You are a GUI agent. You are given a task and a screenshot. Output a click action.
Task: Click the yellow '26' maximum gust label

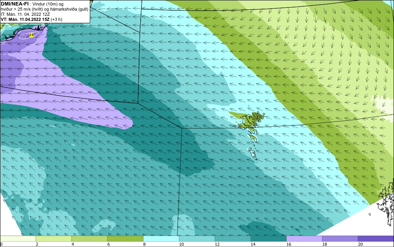32,35
